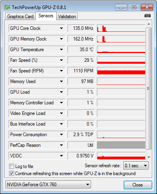Screen dimensions: 157x194
Task: Open the Memory Used sensor dropdown
Action: [x=61, y=81]
